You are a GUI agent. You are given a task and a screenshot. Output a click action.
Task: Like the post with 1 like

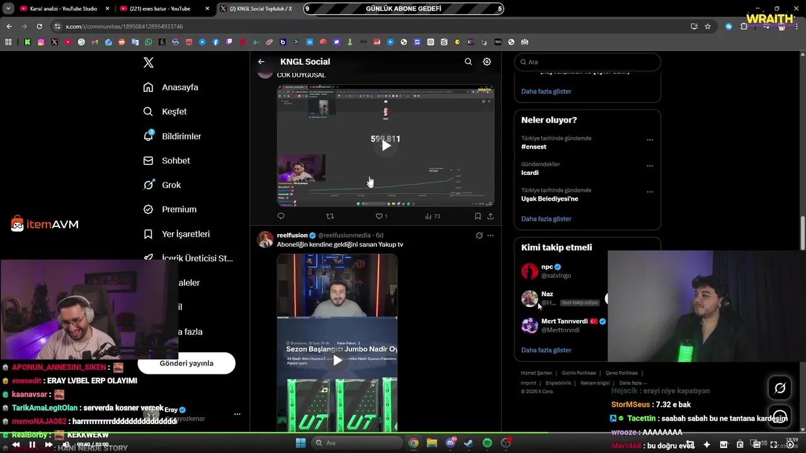381,216
